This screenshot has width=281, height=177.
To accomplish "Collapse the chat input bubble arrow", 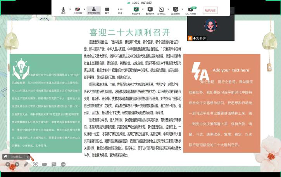I will (28, 157).
